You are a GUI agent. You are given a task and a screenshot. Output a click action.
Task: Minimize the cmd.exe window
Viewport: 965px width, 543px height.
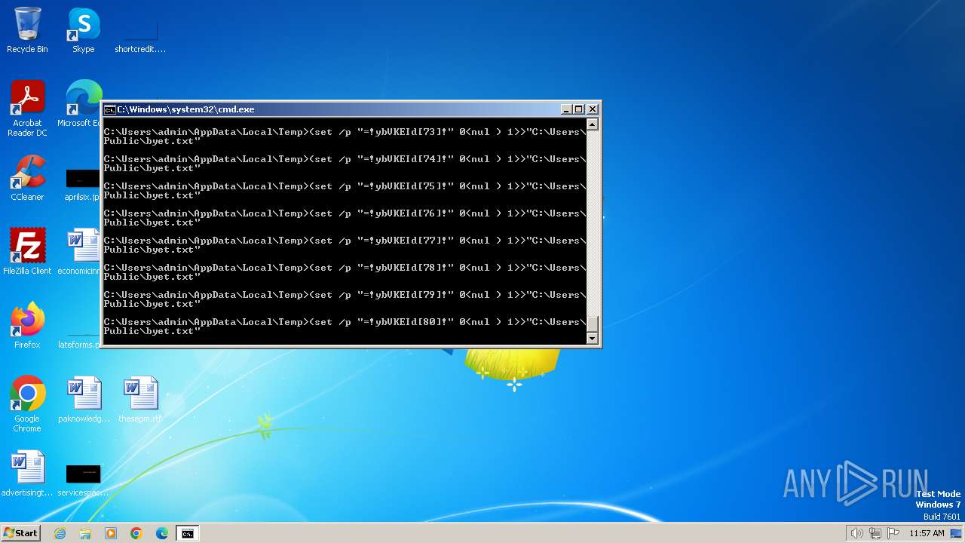(x=566, y=109)
